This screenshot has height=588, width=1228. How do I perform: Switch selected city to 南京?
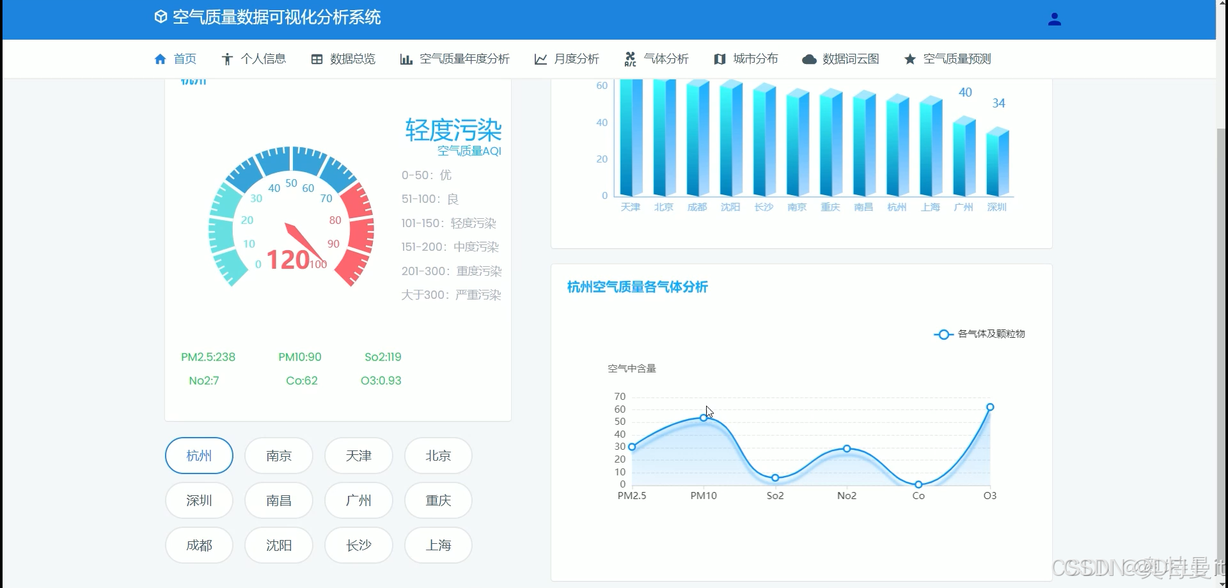coord(278,456)
